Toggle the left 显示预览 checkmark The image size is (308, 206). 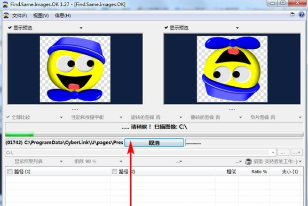(10, 28)
